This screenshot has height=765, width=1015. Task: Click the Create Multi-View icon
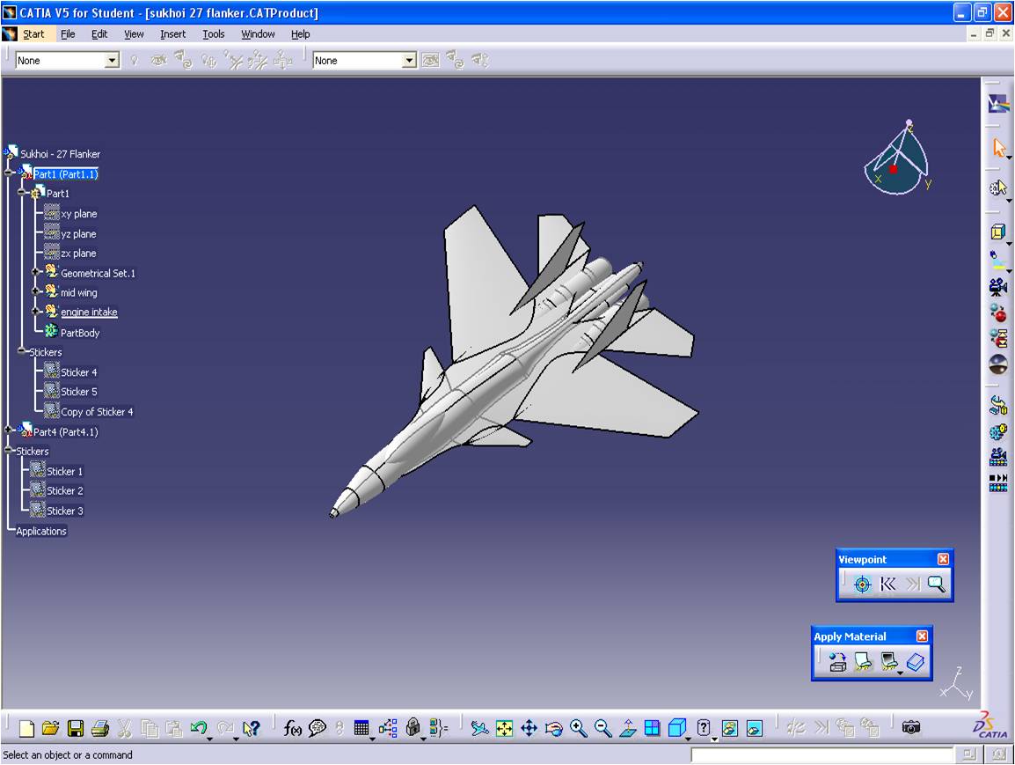652,728
